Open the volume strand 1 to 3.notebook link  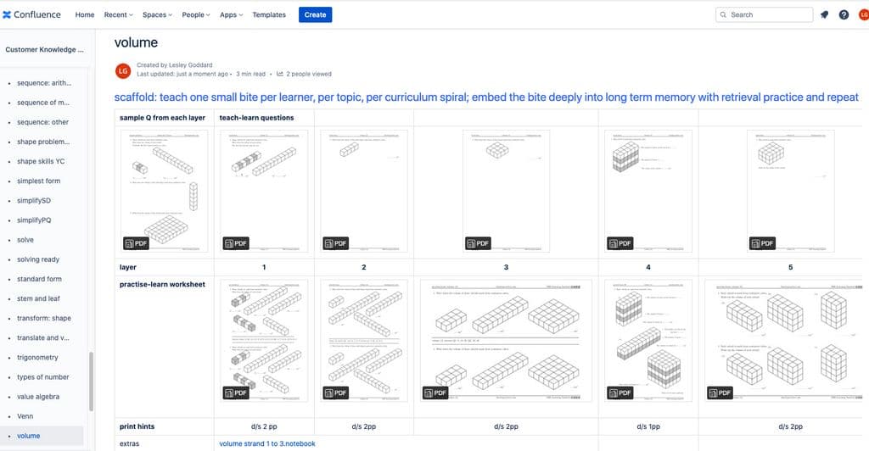pyautogui.click(x=267, y=443)
